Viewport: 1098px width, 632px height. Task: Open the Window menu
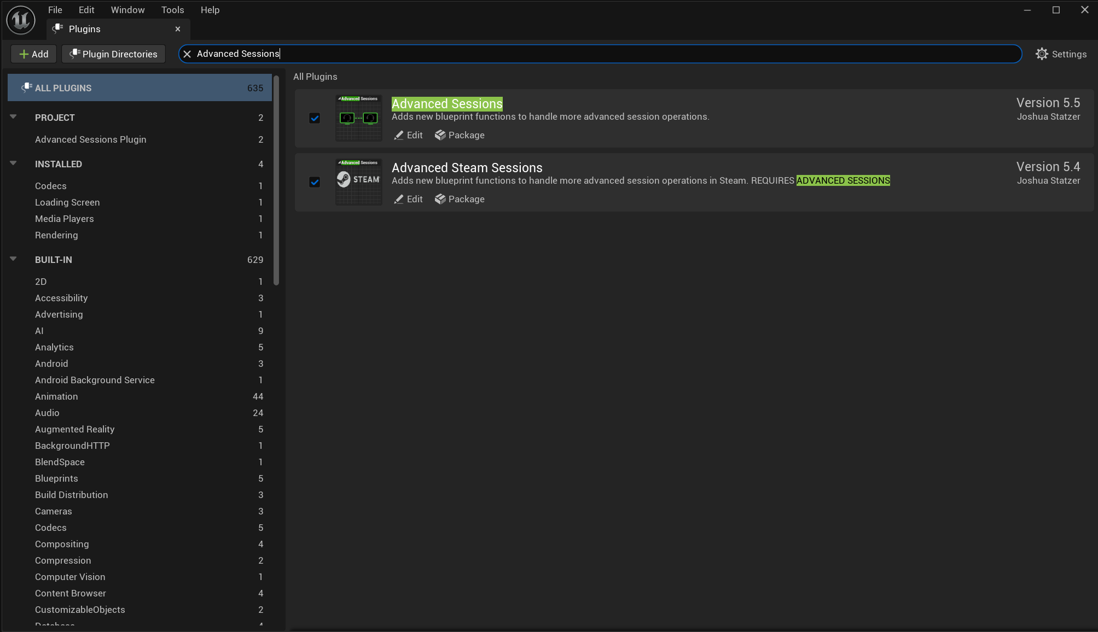click(127, 10)
